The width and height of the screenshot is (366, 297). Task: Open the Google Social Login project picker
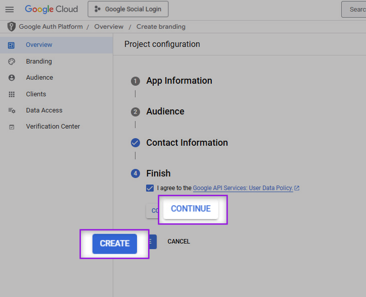[x=128, y=9]
